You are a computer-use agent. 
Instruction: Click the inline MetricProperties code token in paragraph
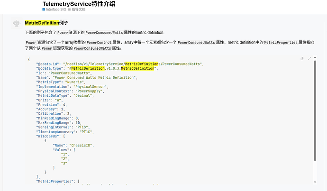point(281,42)
